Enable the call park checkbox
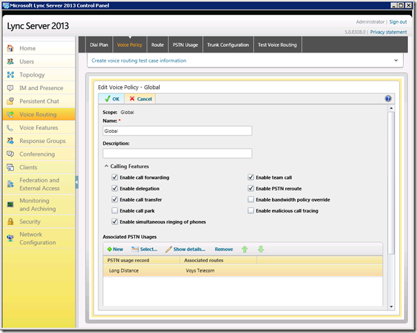 pos(115,211)
